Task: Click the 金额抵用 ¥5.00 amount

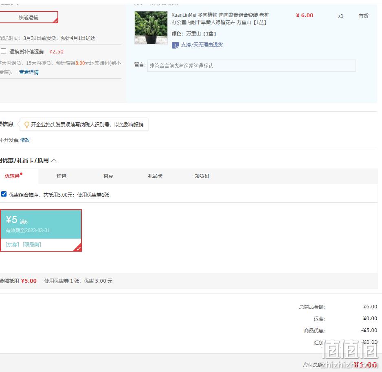Action: point(29,281)
